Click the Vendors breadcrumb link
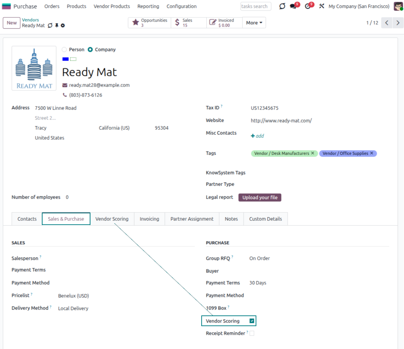This screenshot has height=349, width=404. 30,20
